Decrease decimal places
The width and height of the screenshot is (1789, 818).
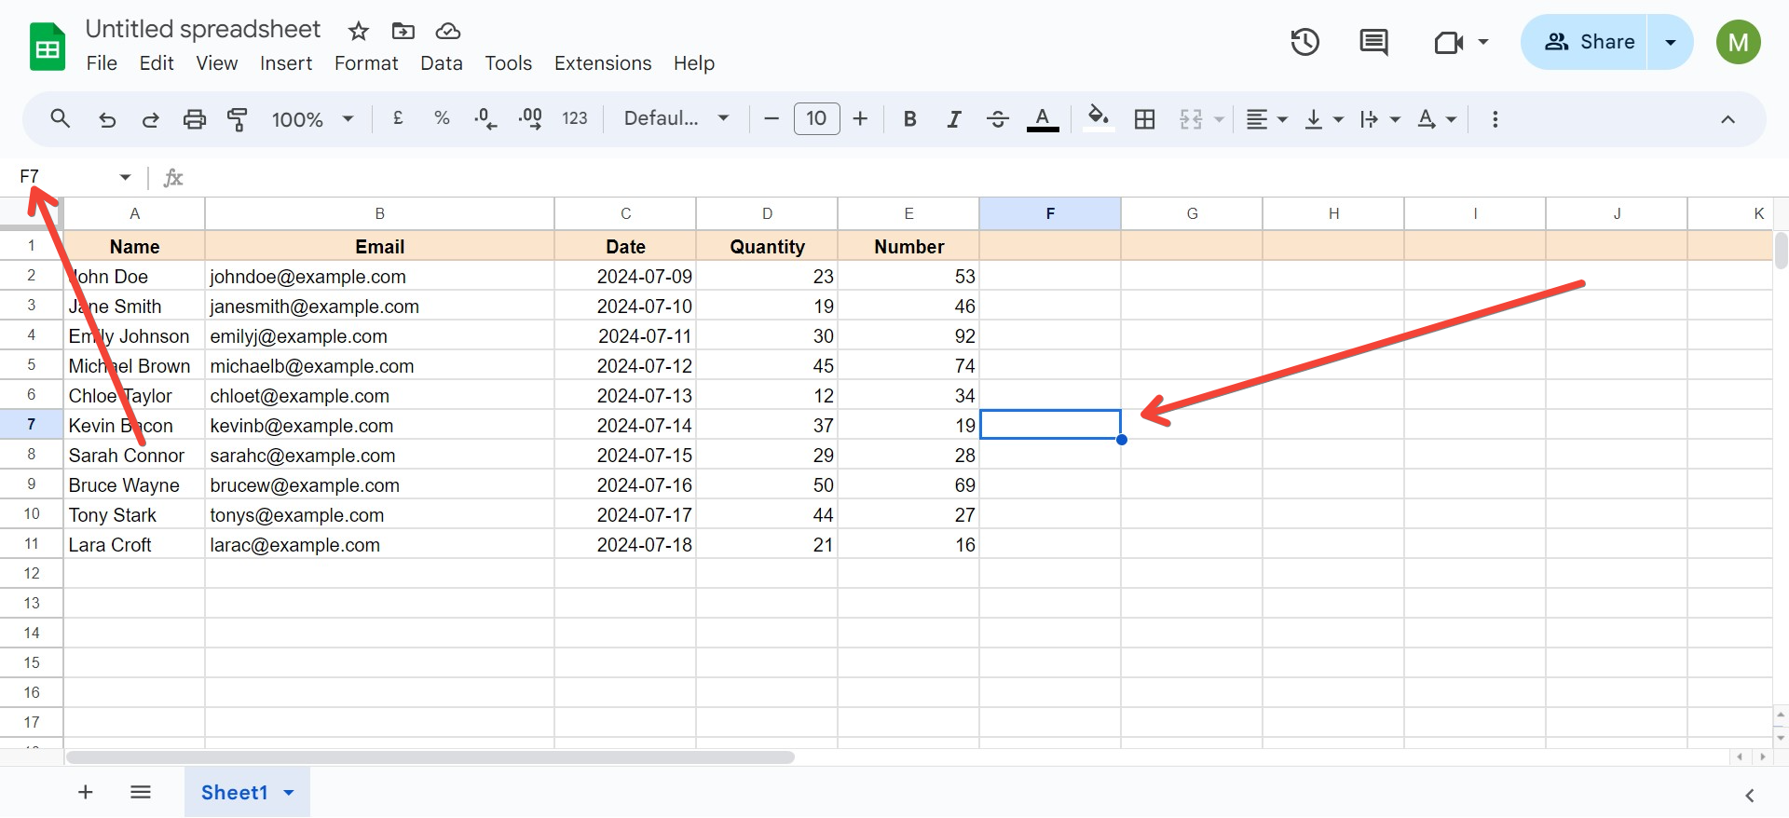point(485,118)
